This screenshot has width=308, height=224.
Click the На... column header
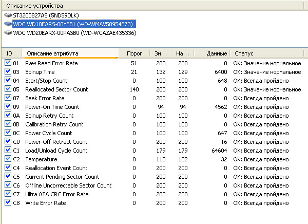tap(183, 53)
